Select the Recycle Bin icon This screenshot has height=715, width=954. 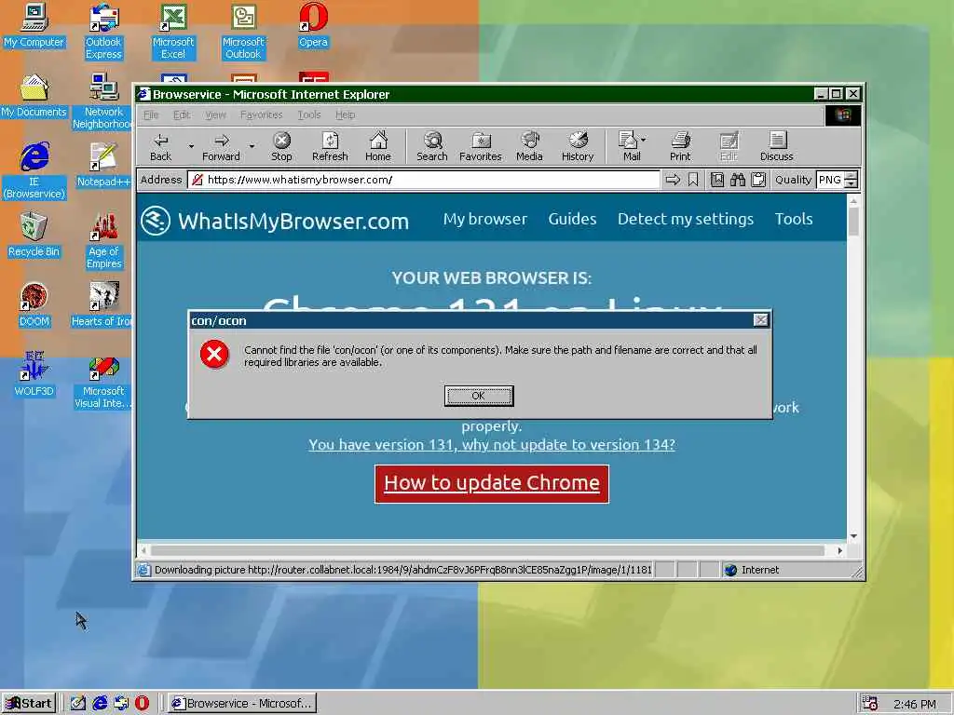[34, 236]
